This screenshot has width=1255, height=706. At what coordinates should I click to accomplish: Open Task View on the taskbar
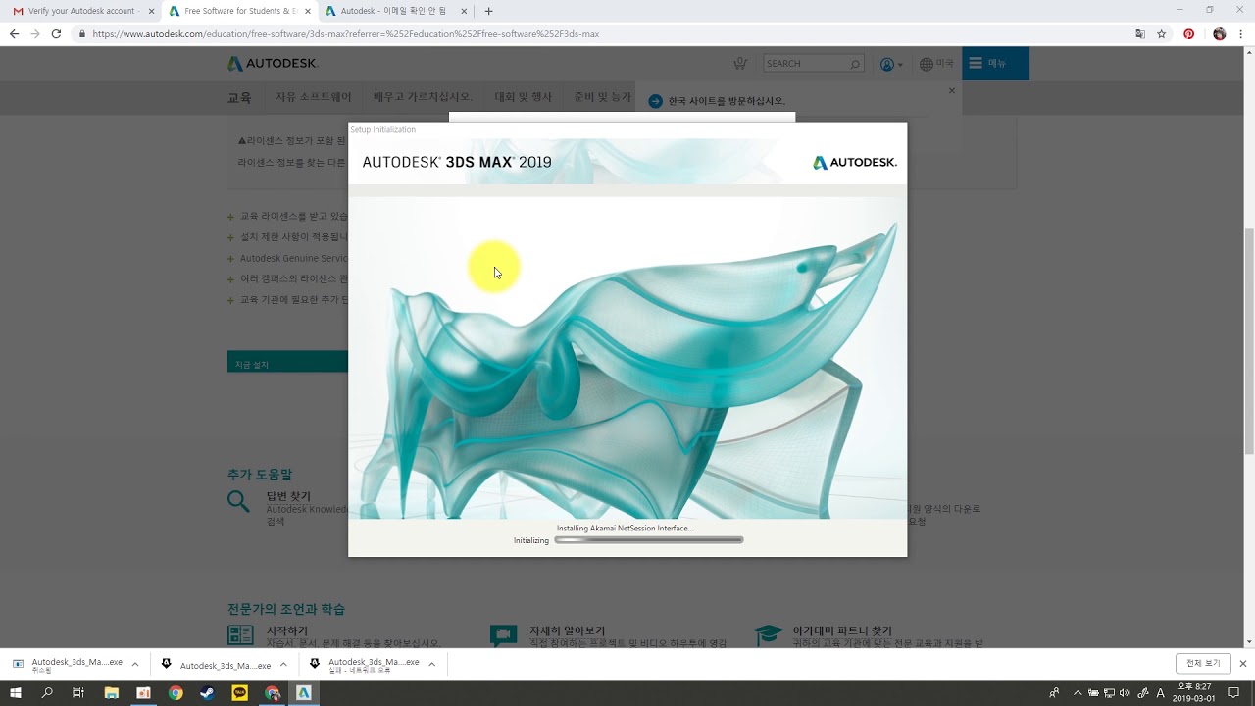point(78,692)
